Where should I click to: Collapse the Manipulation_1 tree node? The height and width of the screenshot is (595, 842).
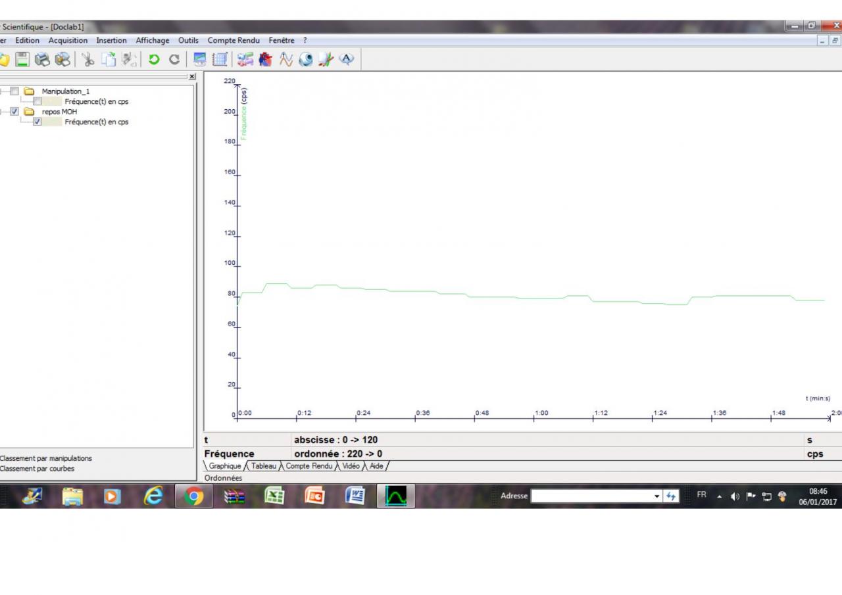click(x=1, y=91)
